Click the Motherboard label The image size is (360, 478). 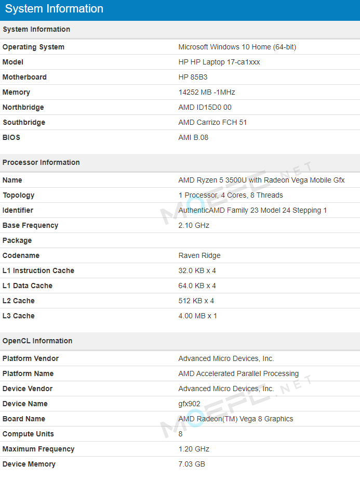coord(24,77)
